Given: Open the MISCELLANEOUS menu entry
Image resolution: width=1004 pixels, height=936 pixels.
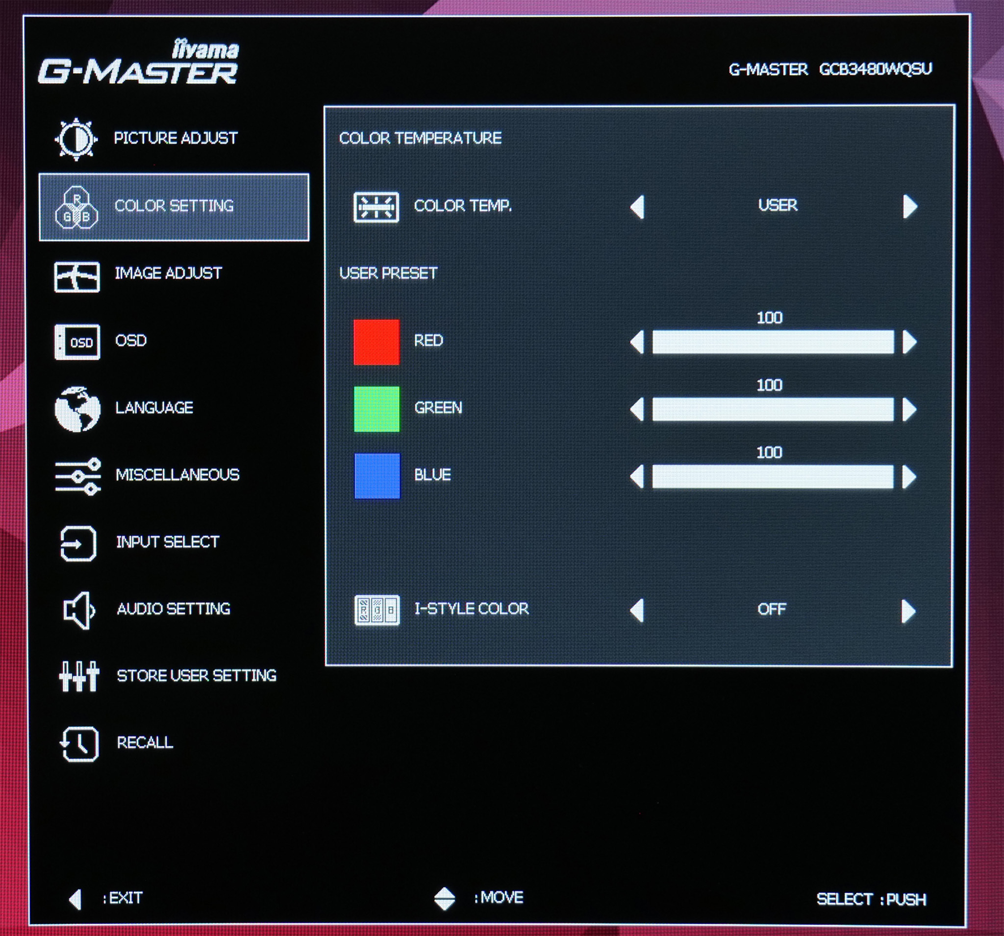Looking at the screenshot, I should coord(177,475).
